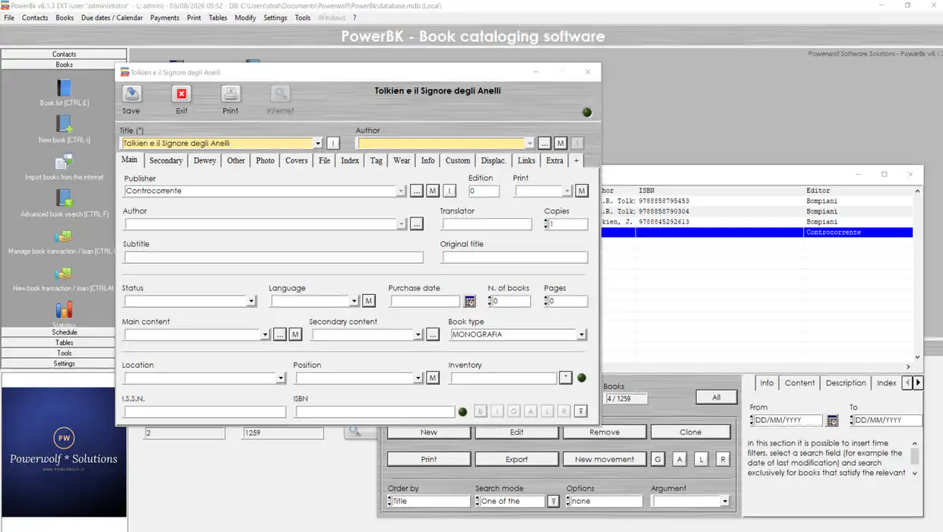Open the Position dropdown
Image resolution: width=943 pixels, height=532 pixels.
418,378
